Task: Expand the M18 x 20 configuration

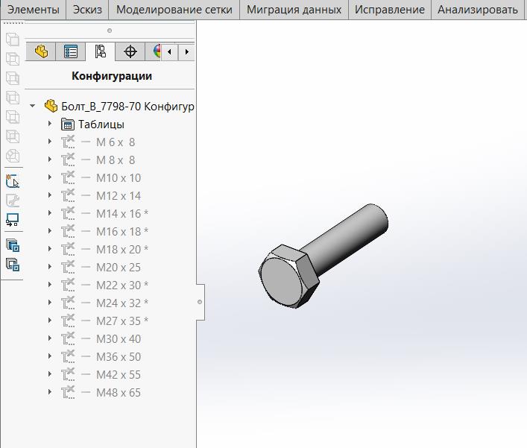Action: tap(50, 249)
